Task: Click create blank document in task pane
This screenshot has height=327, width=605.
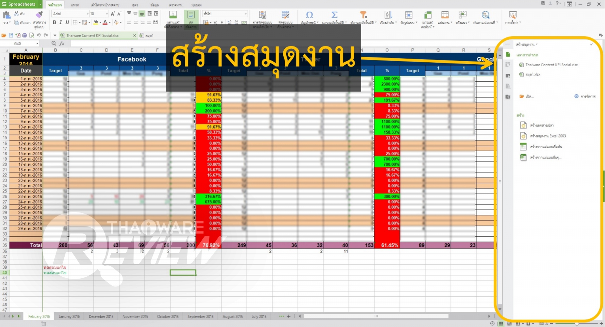Action: (537, 125)
